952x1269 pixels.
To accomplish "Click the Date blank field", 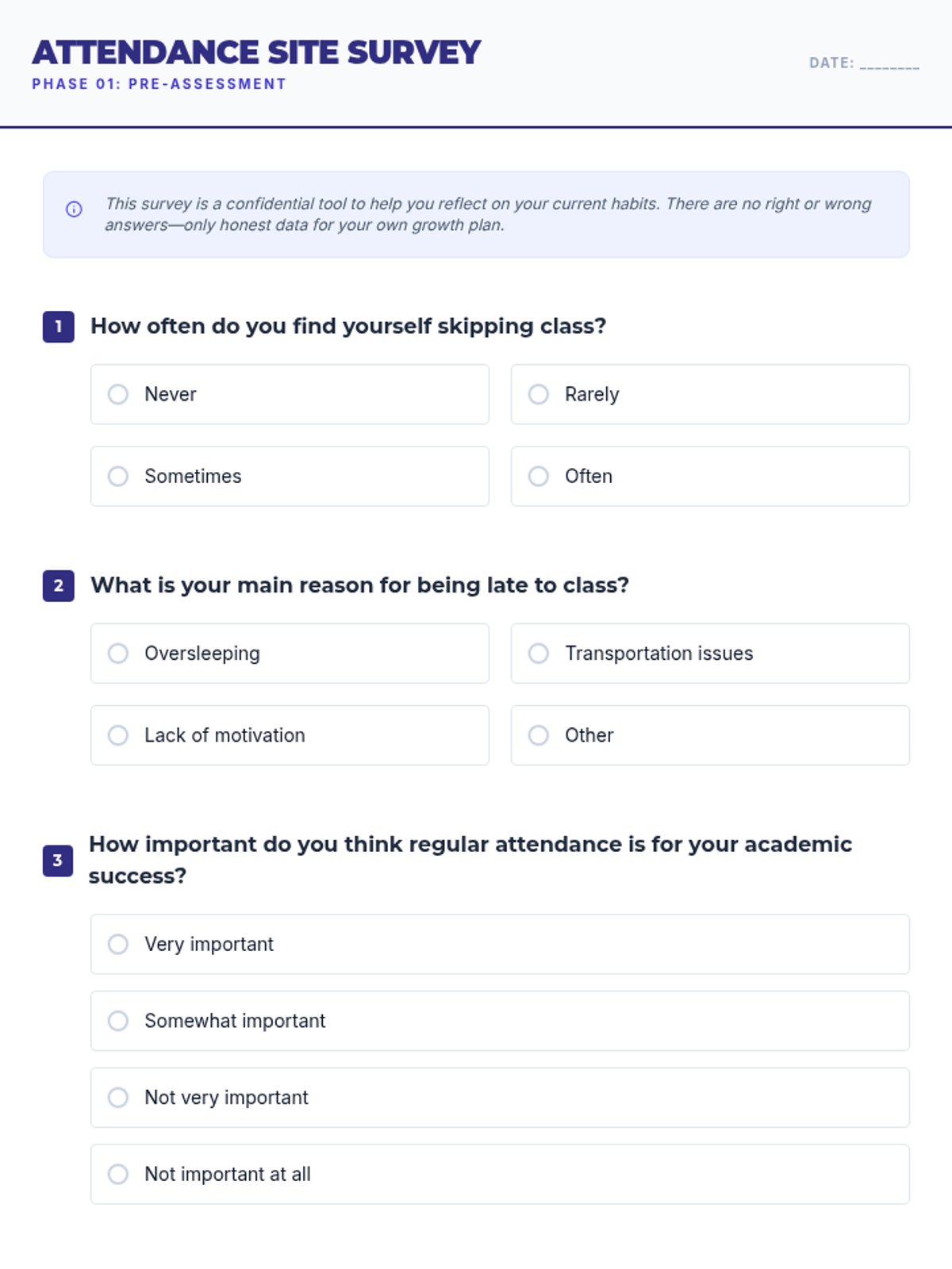I will click(889, 63).
